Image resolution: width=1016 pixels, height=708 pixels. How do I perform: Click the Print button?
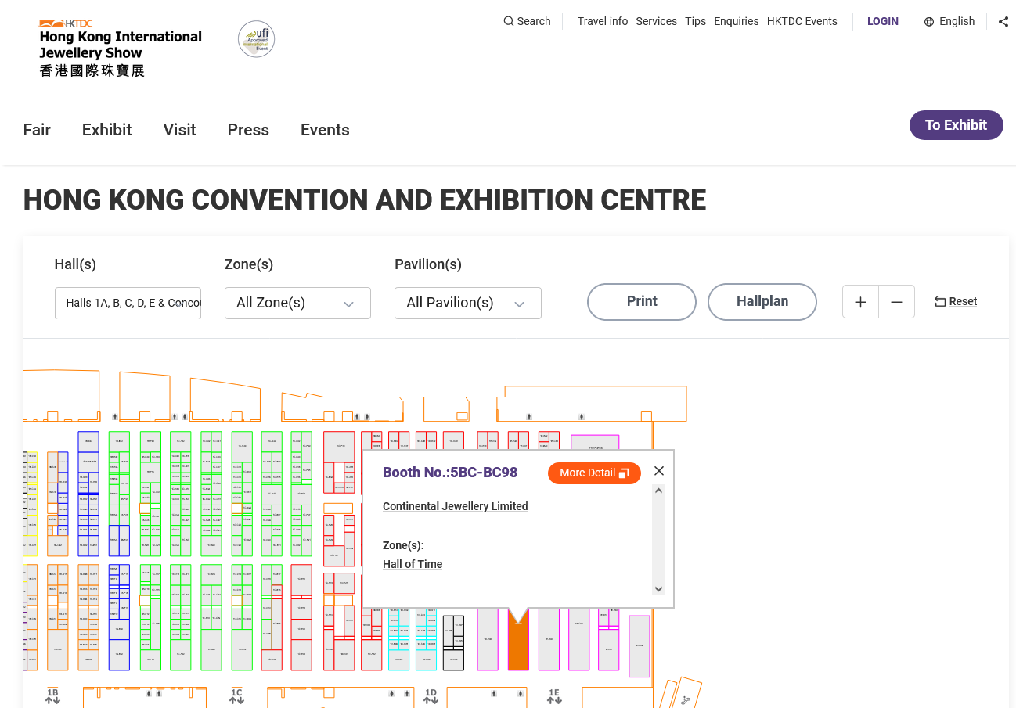coord(642,302)
